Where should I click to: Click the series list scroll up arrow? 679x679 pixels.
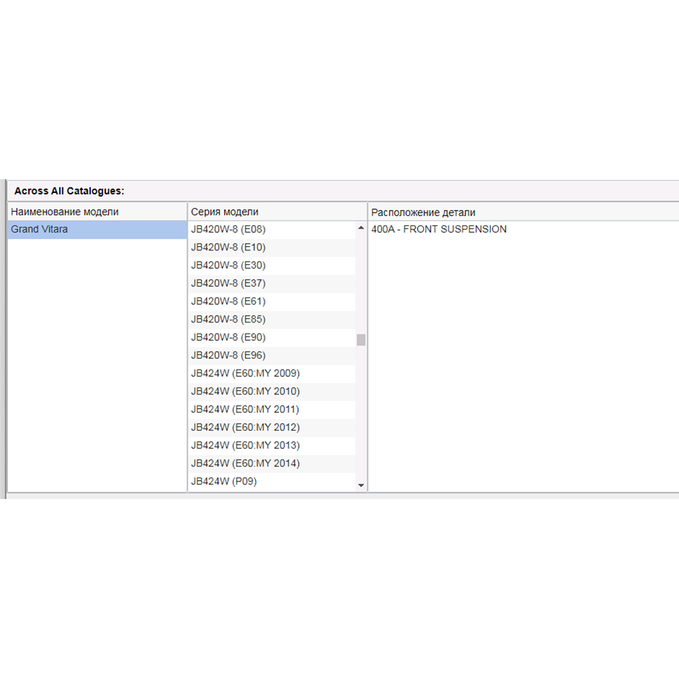click(361, 228)
